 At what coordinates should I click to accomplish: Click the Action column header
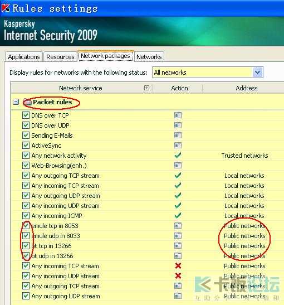179,88
